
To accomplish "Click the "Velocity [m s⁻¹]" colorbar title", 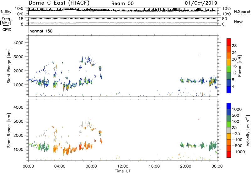I will click(x=248, y=131).
